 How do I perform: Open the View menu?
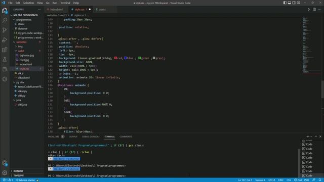(x=40, y=3)
